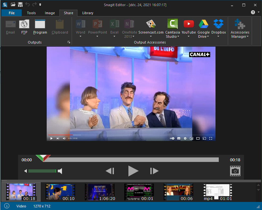
Task: Expand the PowerPoint dropdown arrow
Action: coord(97,36)
